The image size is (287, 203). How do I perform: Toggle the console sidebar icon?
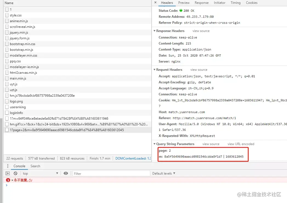pyautogui.click(x=7, y=173)
